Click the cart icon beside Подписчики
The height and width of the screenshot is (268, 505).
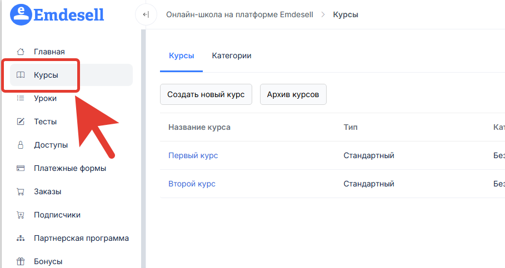pos(21,215)
